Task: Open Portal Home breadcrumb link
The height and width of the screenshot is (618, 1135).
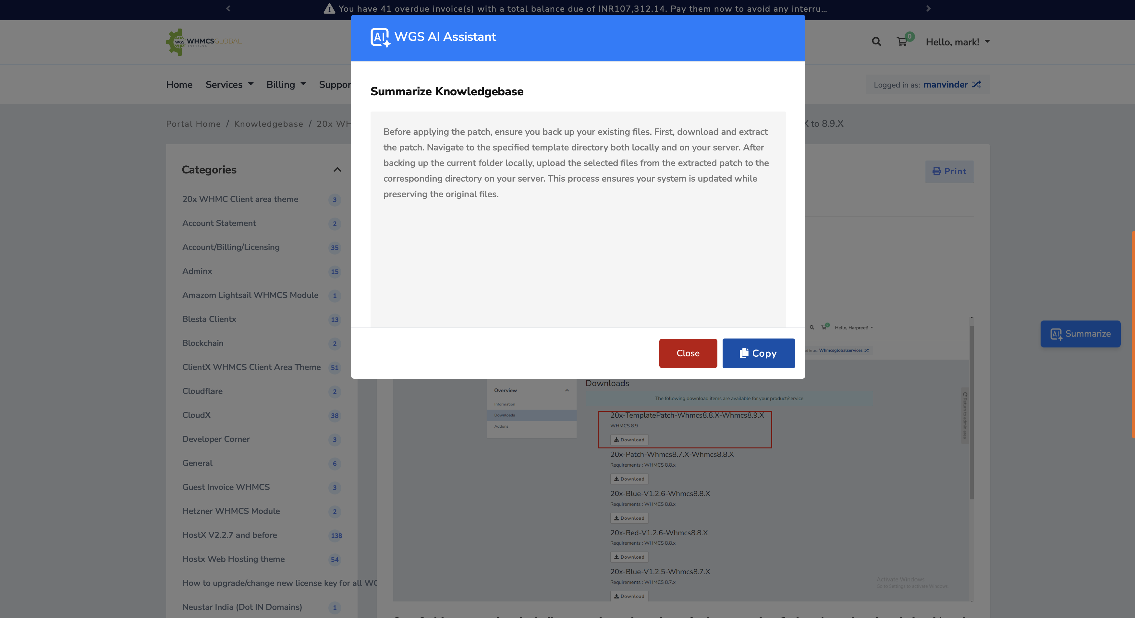Action: click(x=193, y=124)
